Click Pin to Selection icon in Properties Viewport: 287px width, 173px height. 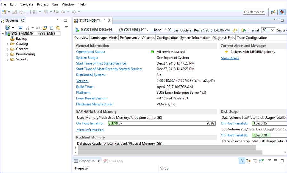261,161
